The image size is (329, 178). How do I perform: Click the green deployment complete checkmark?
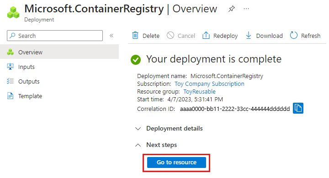coord(136,60)
